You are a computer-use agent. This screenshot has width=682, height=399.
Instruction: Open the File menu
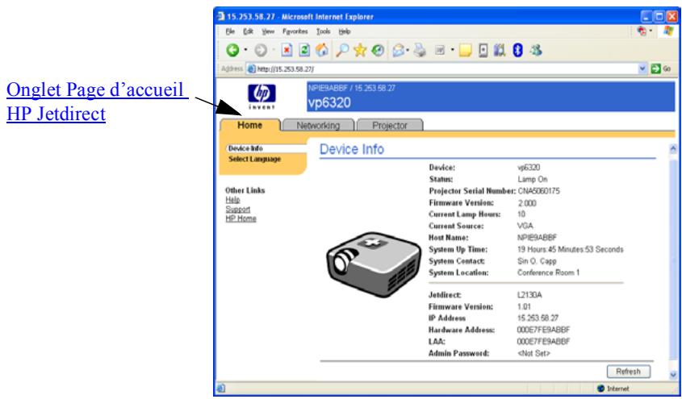tap(230, 31)
